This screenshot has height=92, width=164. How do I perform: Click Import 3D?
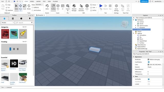click(x=68, y=7)
